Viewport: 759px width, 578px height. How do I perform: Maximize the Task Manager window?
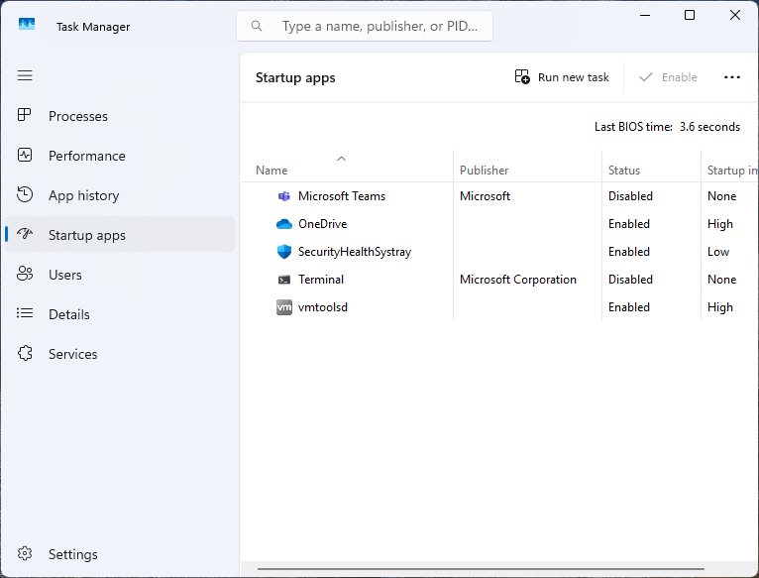pos(690,15)
